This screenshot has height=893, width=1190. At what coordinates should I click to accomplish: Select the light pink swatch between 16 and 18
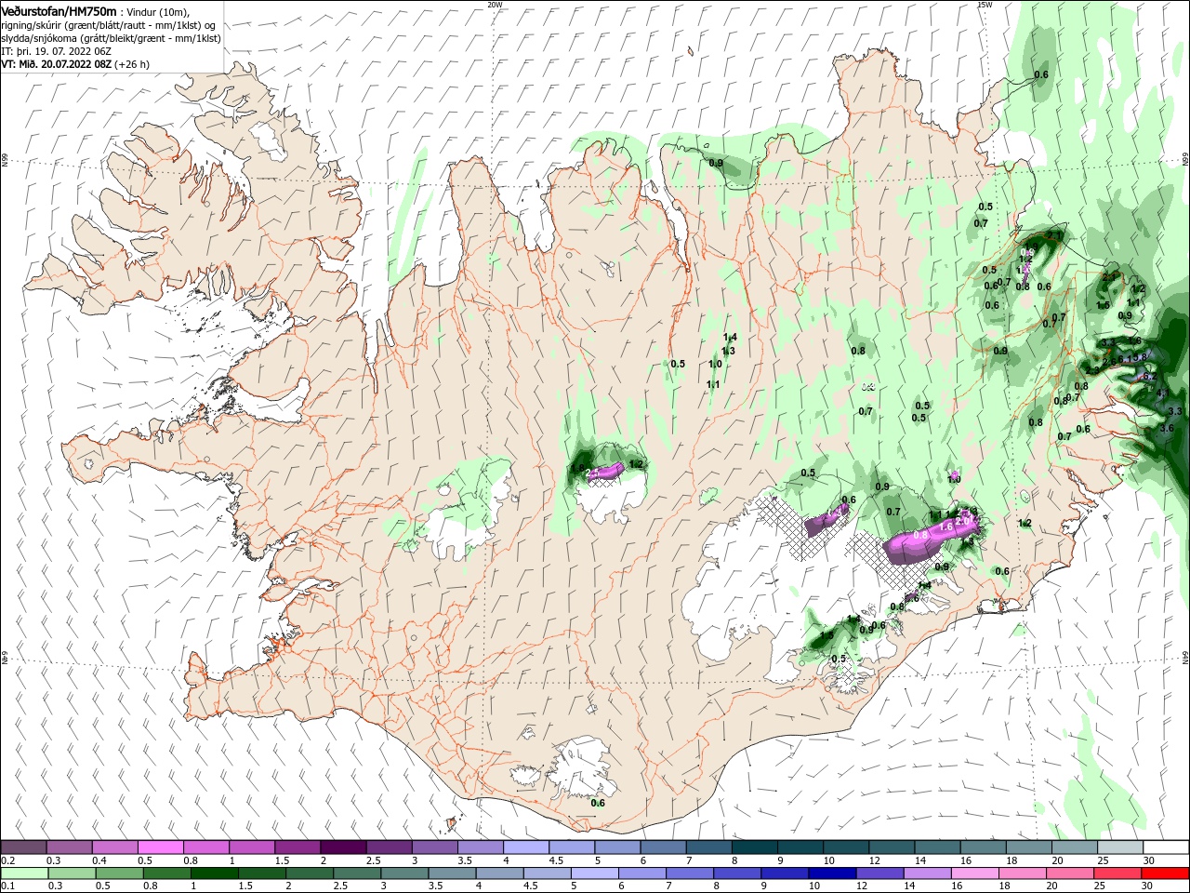(x=974, y=873)
